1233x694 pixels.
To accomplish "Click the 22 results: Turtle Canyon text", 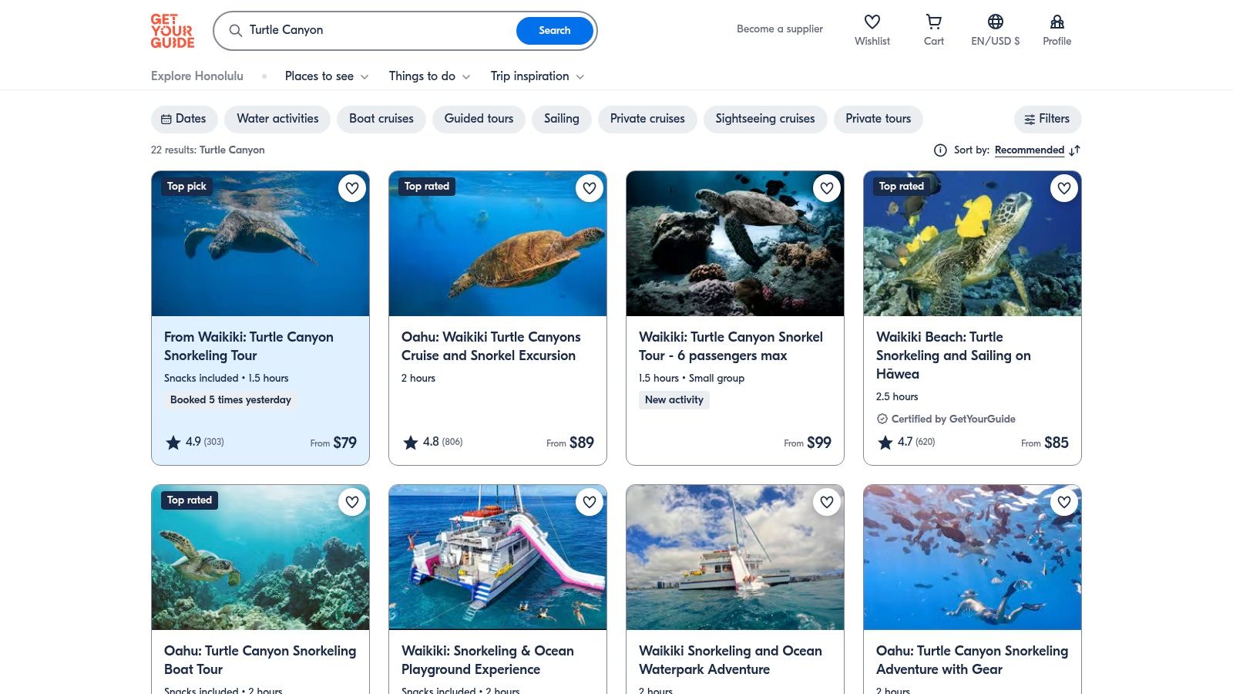I will coord(208,150).
